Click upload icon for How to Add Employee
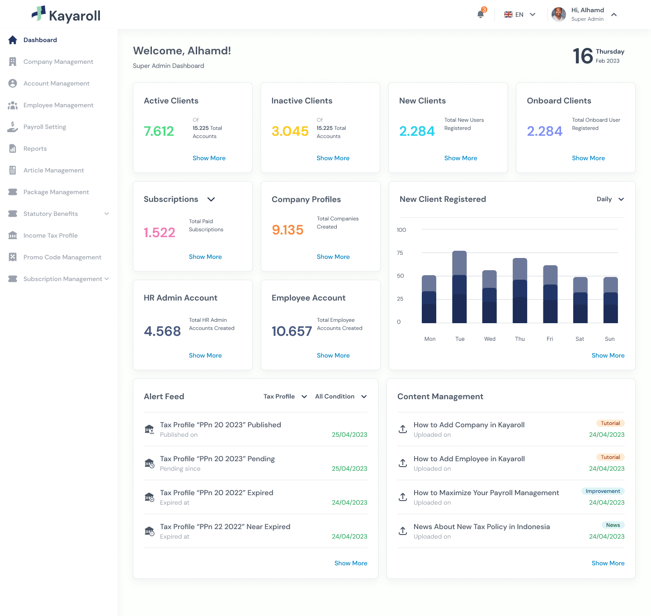Viewport: 651px width, 616px height. pyautogui.click(x=403, y=463)
